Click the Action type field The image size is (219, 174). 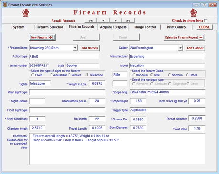point(64,56)
